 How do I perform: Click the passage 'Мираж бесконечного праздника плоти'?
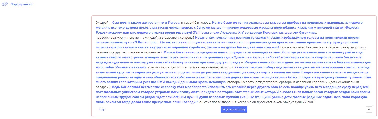point(195,52)
